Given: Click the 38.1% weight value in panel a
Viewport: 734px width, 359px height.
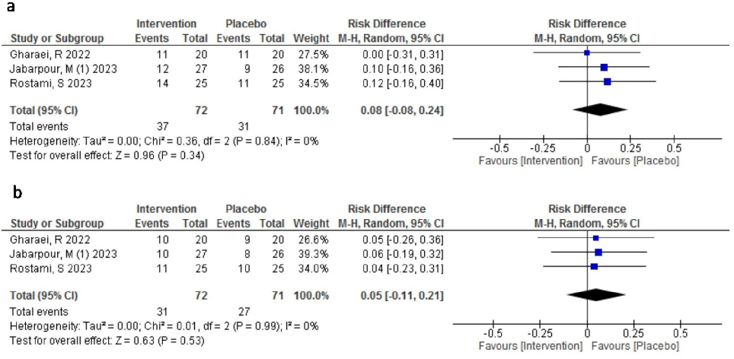Looking at the screenshot, I should pyautogui.click(x=314, y=67).
